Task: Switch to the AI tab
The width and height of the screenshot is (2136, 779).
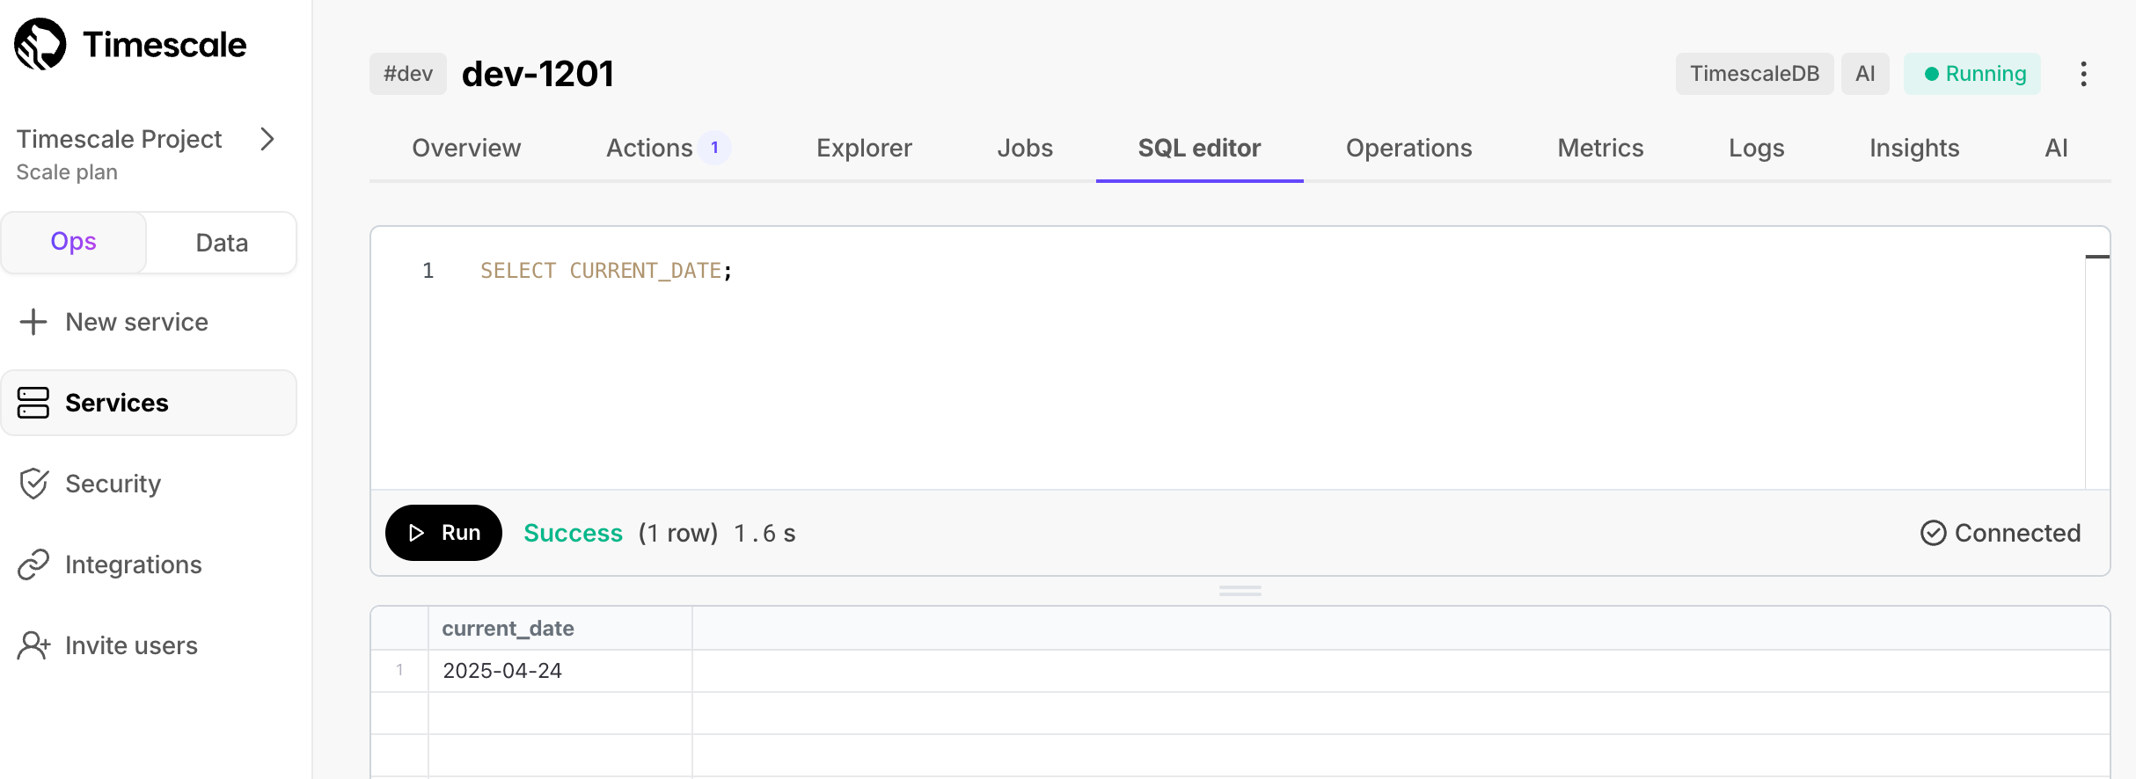Action: 2056,148
